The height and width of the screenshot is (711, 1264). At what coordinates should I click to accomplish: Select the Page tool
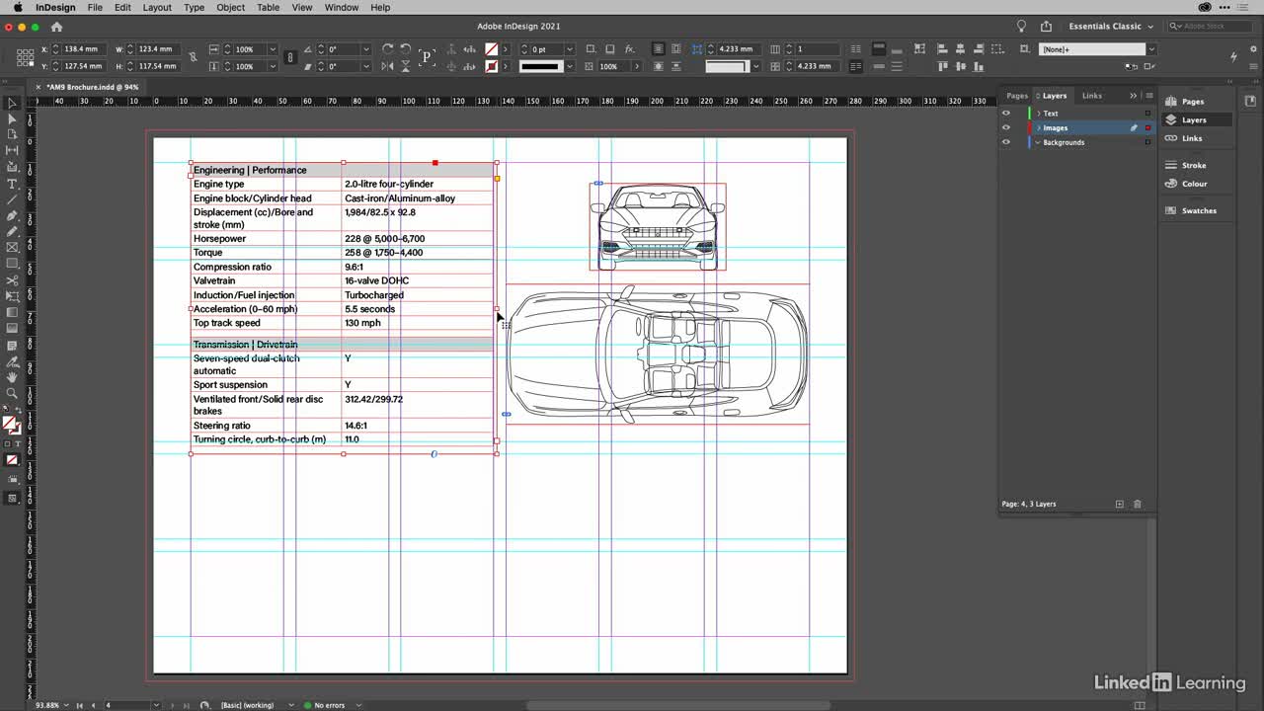pyautogui.click(x=12, y=135)
